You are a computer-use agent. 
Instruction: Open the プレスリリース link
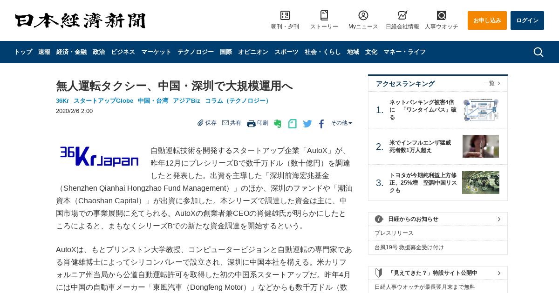(x=394, y=233)
